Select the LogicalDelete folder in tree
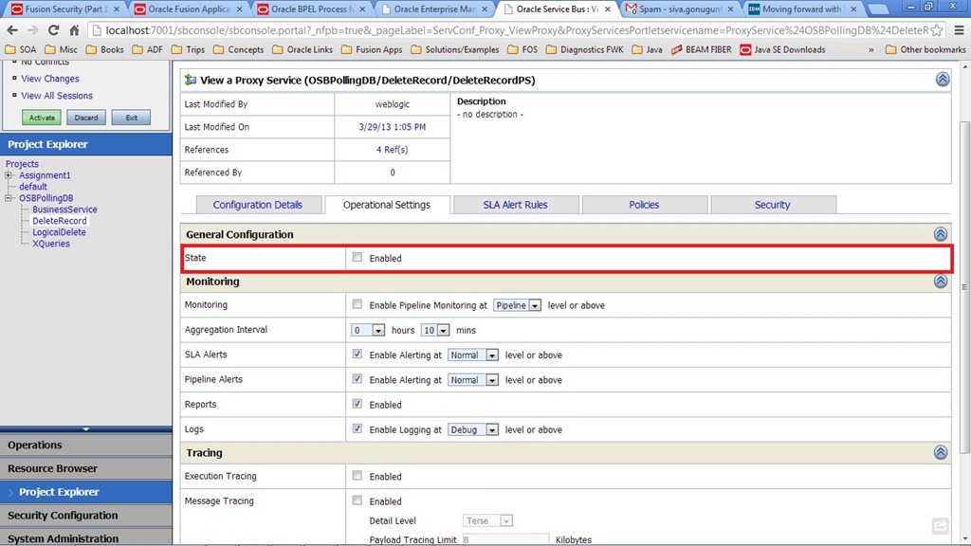Image resolution: width=971 pixels, height=546 pixels. tap(59, 232)
